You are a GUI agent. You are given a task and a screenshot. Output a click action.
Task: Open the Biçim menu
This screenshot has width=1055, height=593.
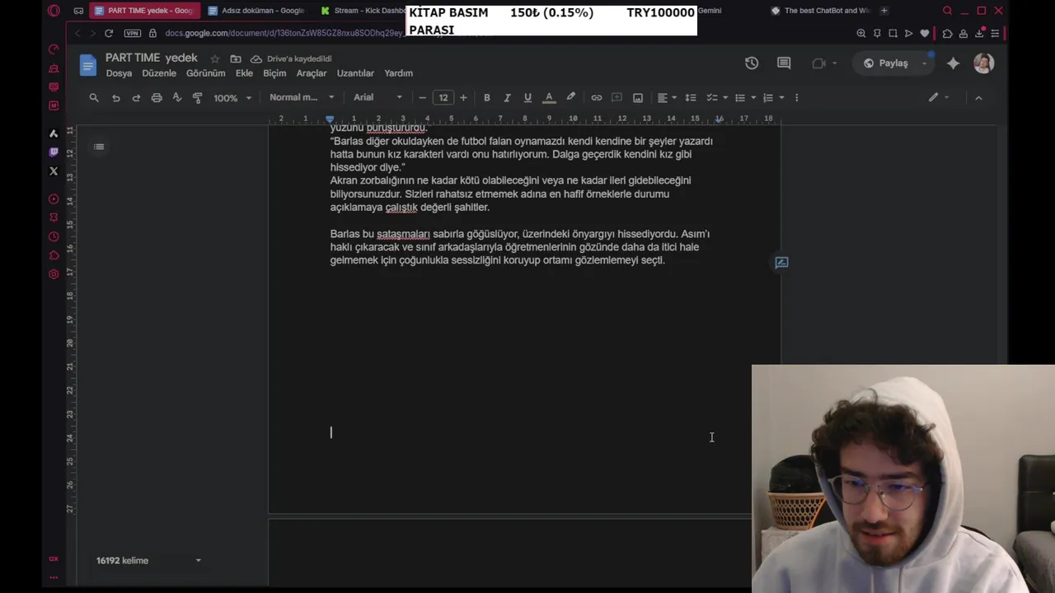tap(274, 73)
